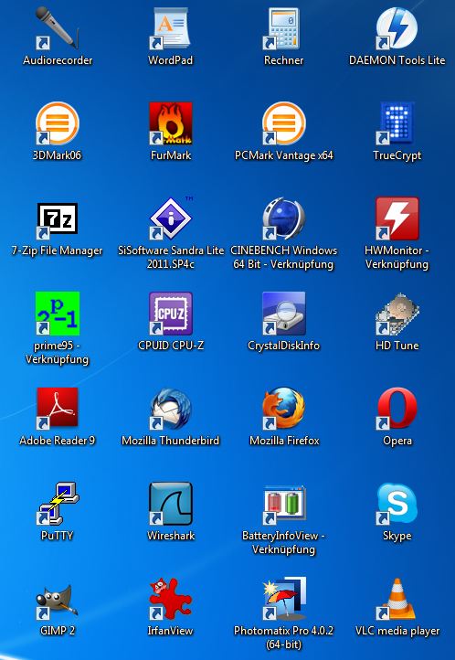Viewport: 455px width, 660px height.
Task: Select the prime95 green shortcut icon
Action: pyautogui.click(x=58, y=314)
